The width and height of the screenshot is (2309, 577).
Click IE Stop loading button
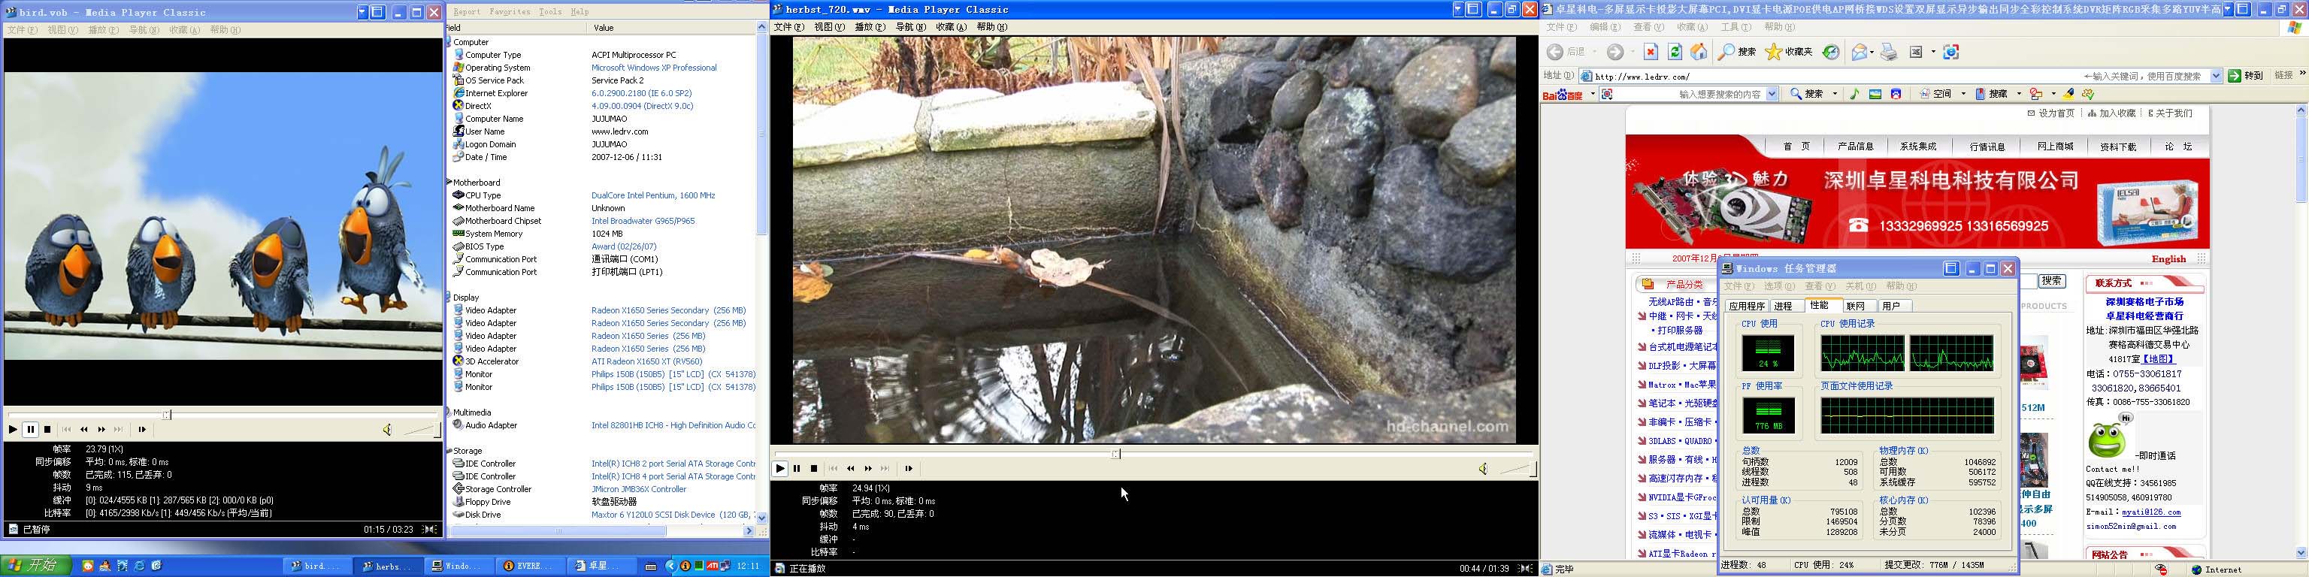click(1651, 52)
